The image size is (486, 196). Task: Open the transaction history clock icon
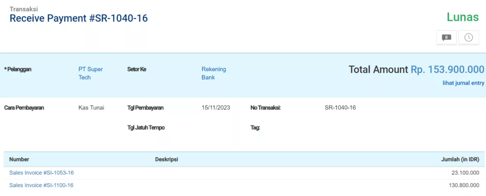pos(469,37)
